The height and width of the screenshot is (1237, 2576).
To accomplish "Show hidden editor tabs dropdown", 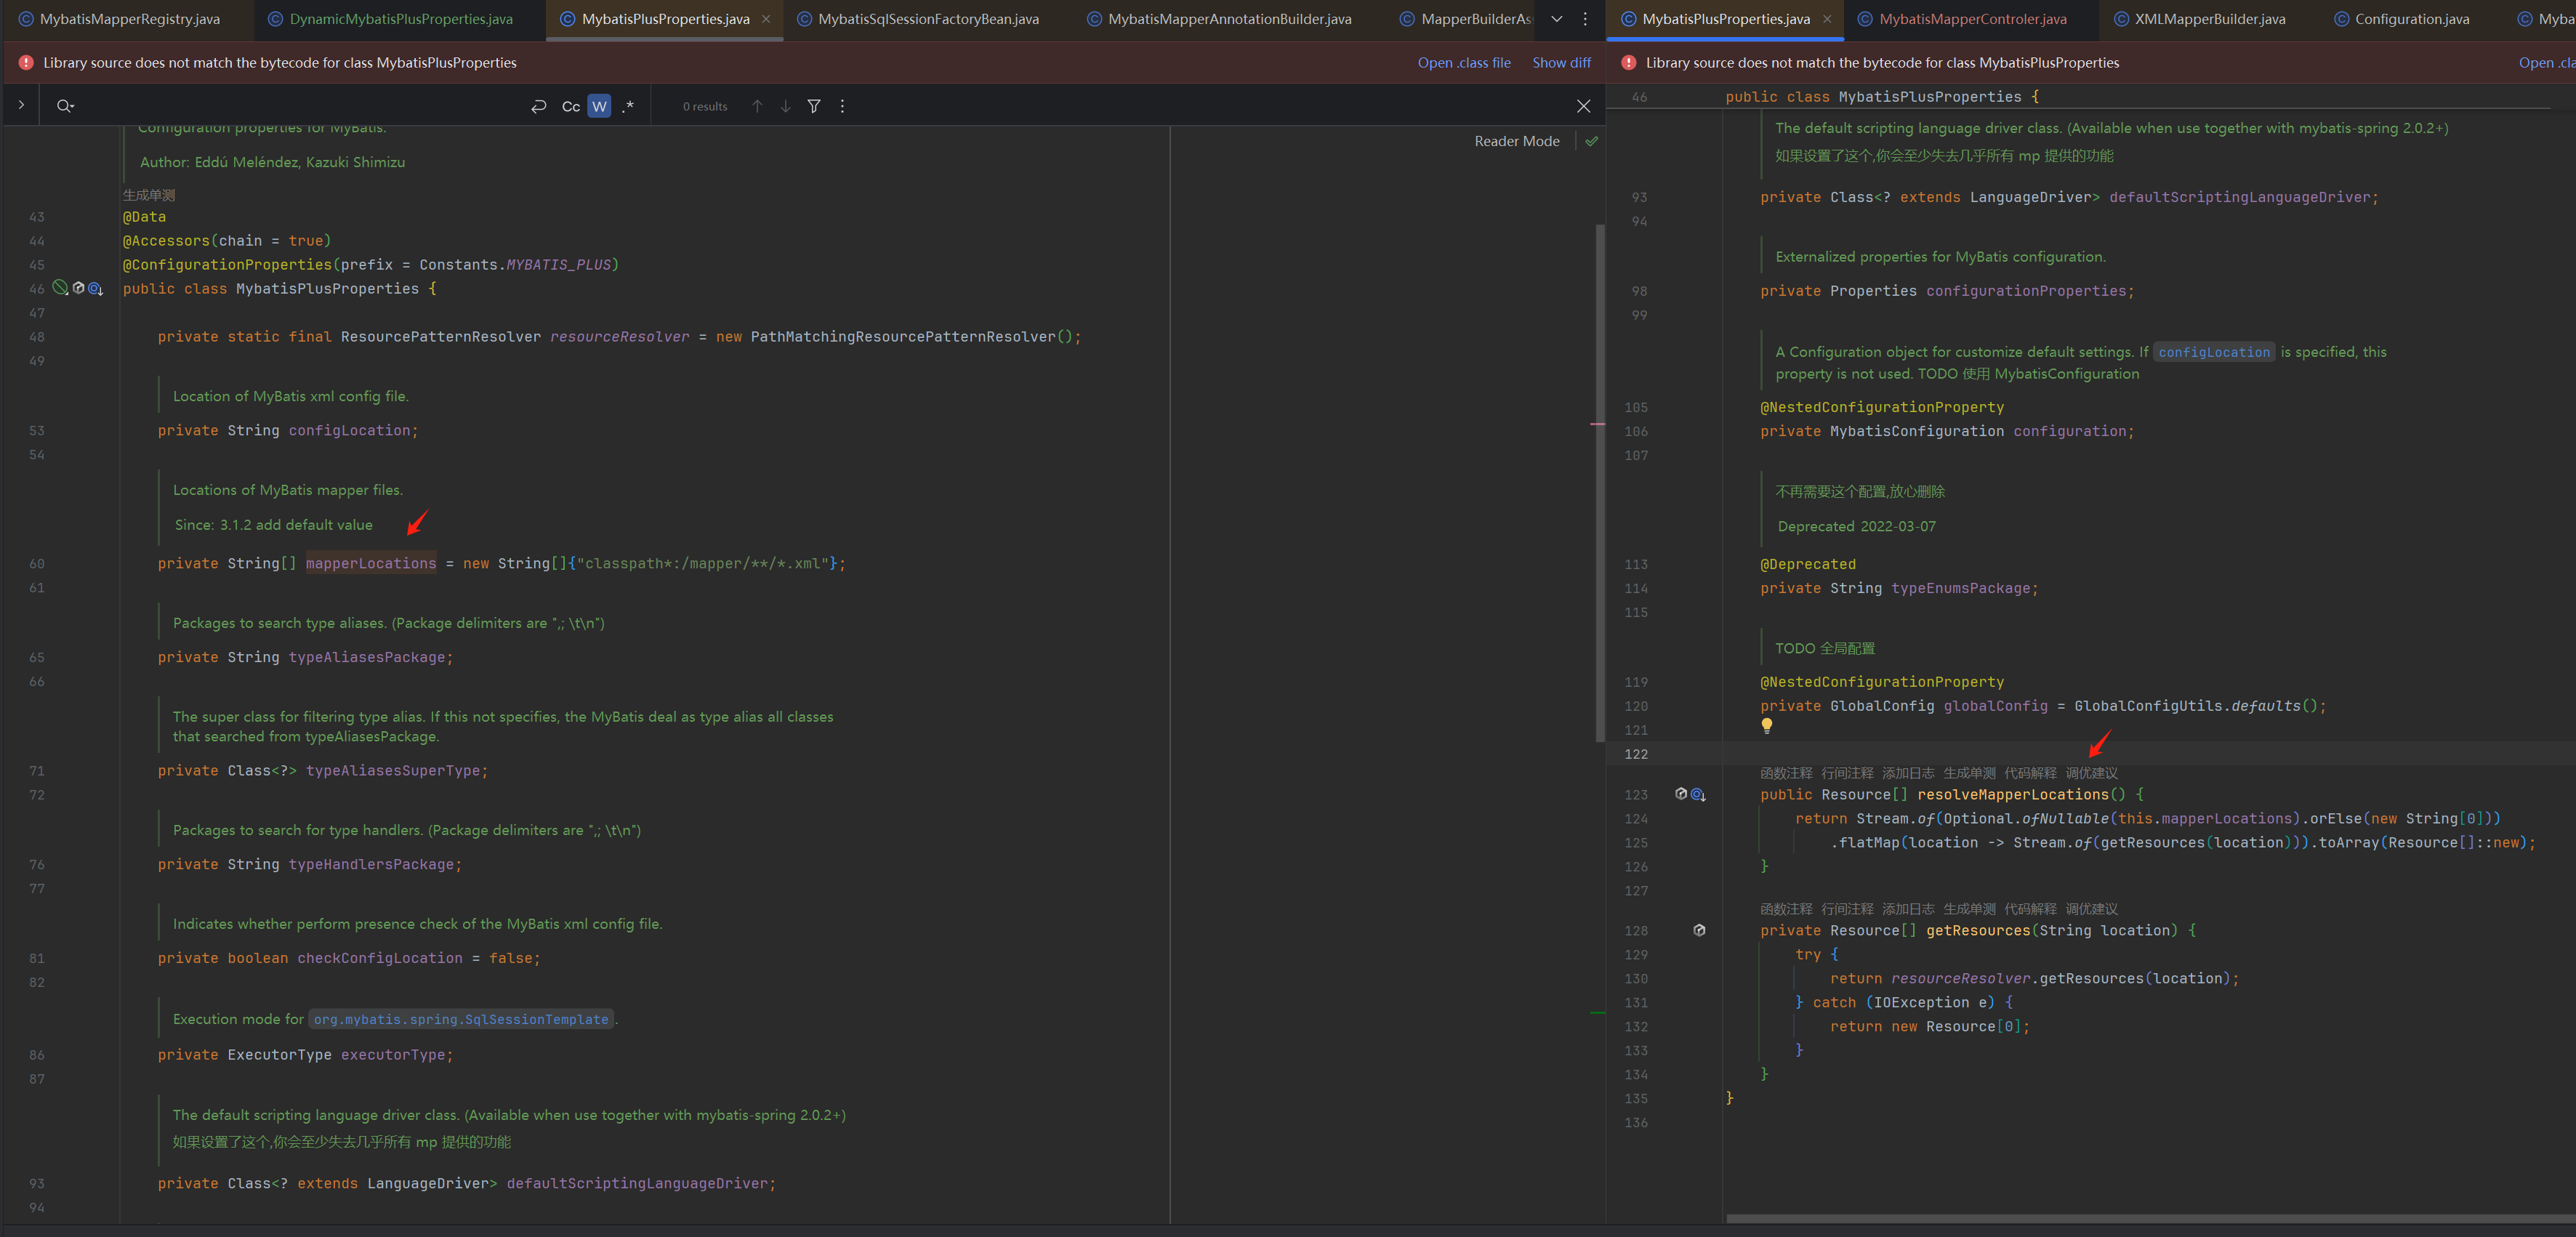I will pos(1557,19).
